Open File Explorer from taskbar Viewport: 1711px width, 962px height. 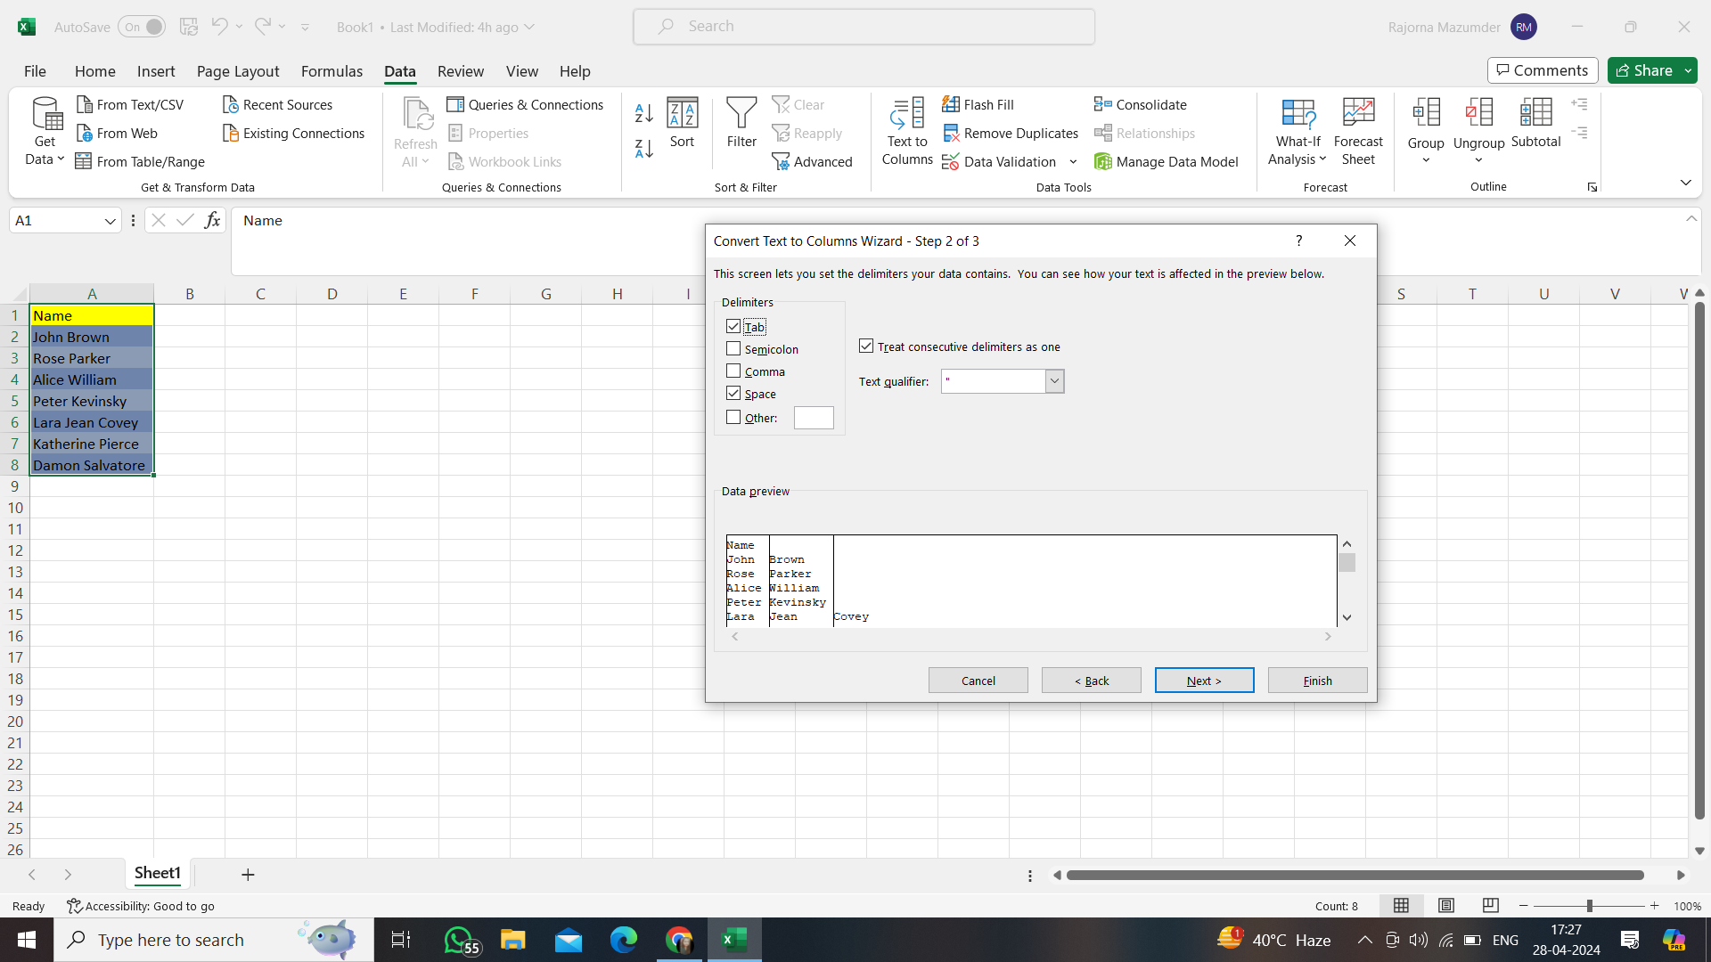512,940
